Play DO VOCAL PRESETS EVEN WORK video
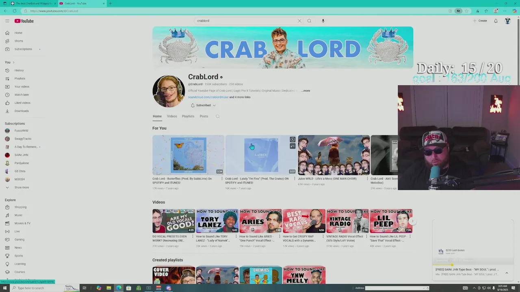Viewport: 520px width, 292px height. point(173,221)
